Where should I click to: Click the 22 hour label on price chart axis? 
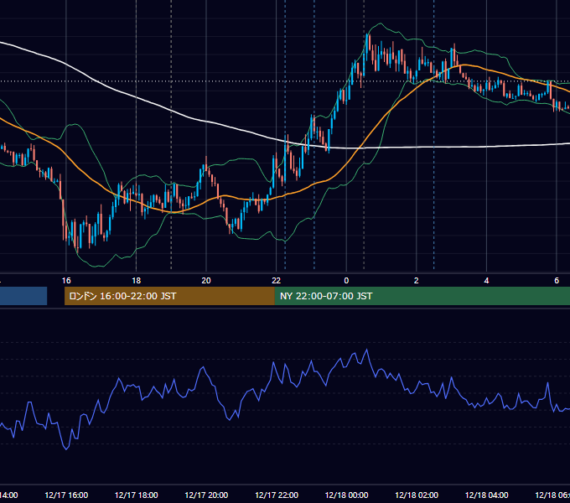point(277,281)
